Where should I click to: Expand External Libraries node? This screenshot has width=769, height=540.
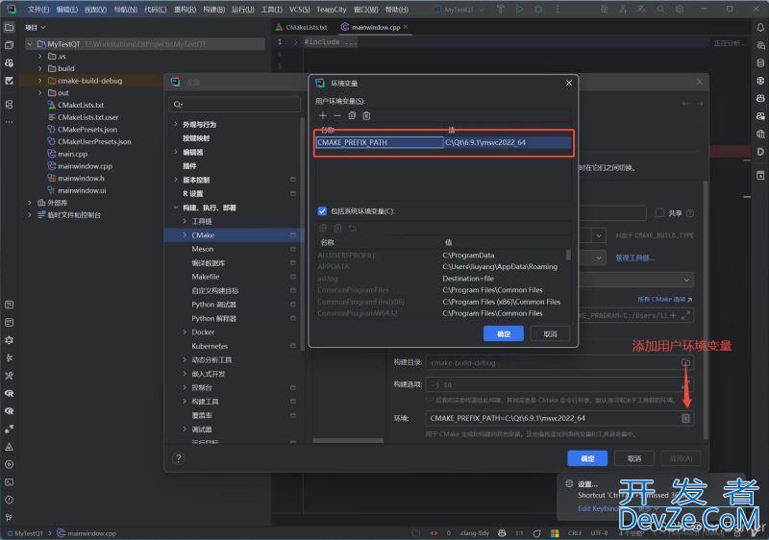(30, 203)
